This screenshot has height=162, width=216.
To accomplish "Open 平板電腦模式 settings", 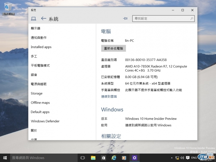I will pos(40,65).
